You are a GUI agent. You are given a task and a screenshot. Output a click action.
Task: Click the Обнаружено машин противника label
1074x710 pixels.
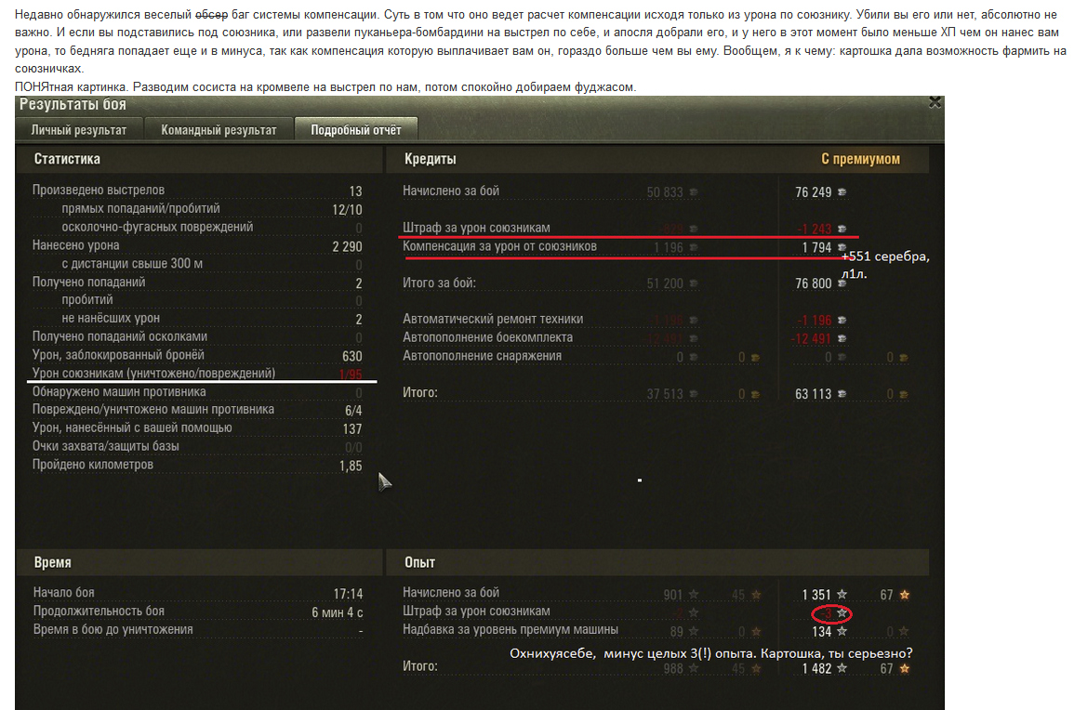[118, 391]
